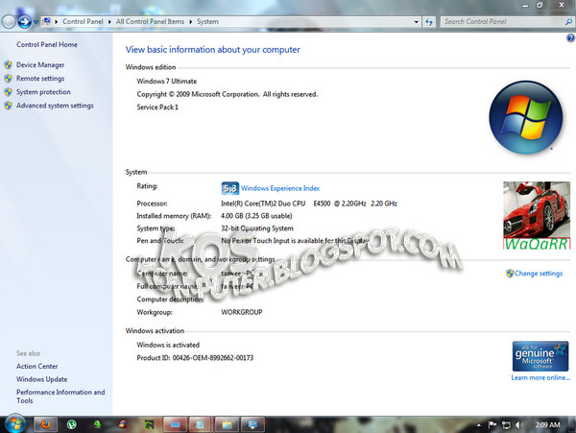This screenshot has height=433, width=576.
Task: Open Advanced system settings
Action: [x=55, y=106]
